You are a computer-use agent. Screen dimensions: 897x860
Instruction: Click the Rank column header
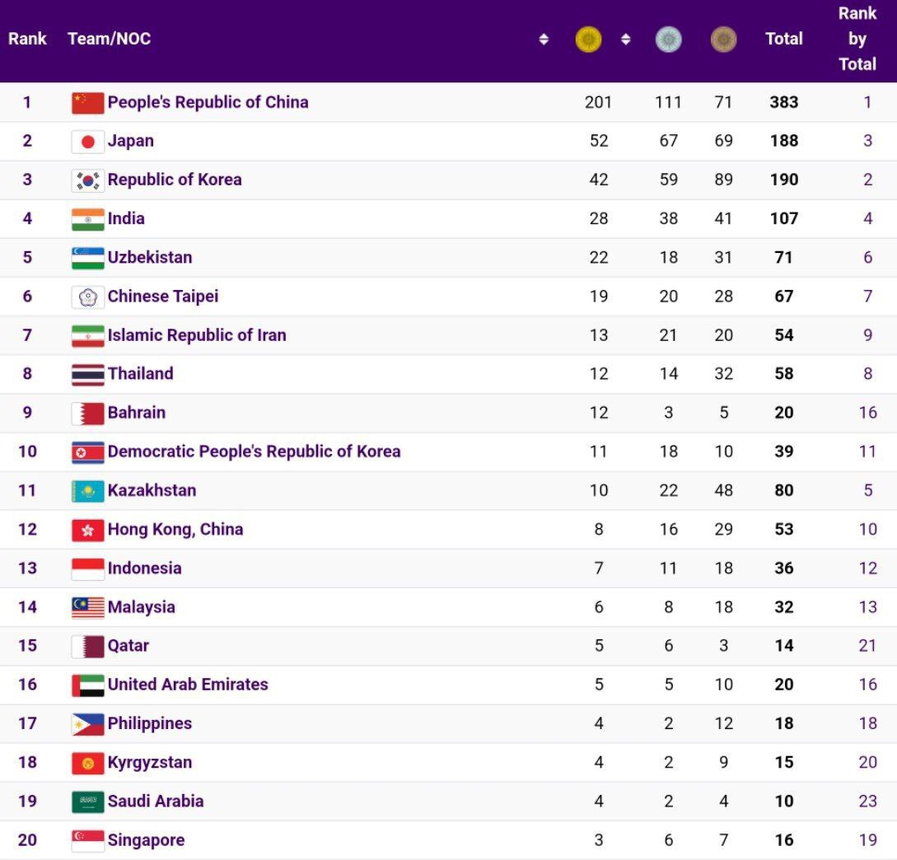click(27, 39)
